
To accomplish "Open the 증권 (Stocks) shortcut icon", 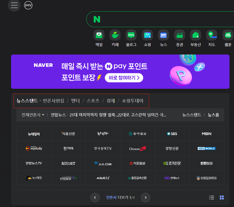I will click(180, 35).
